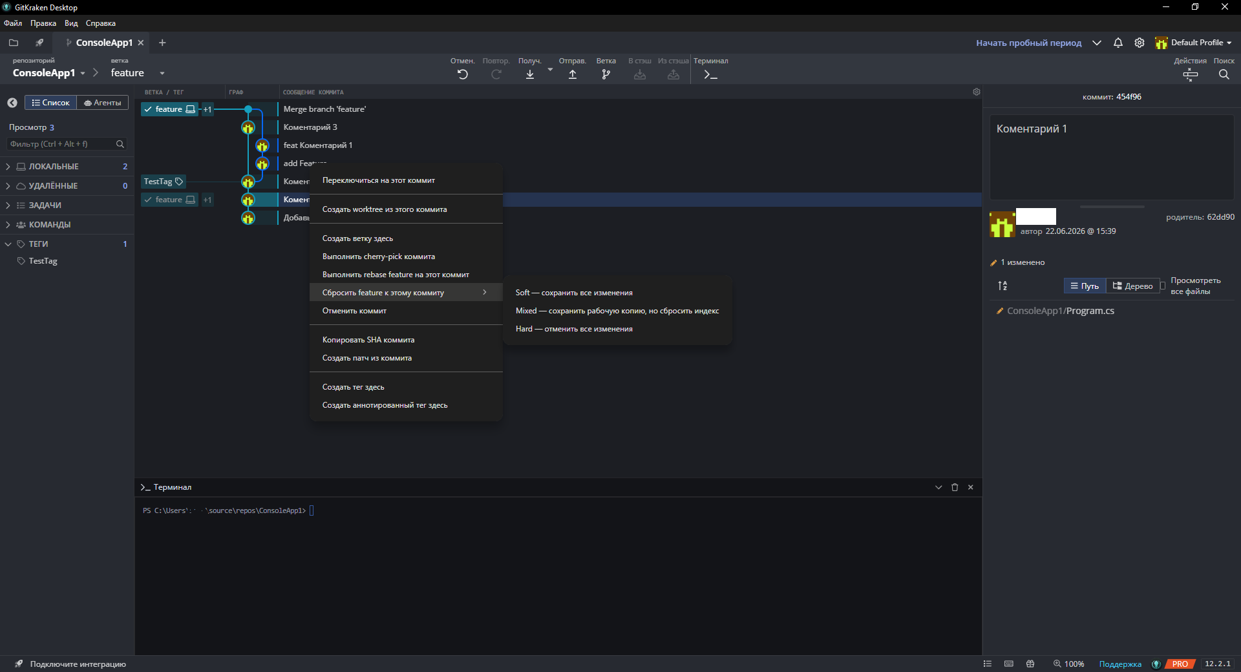Image resolution: width=1241 pixels, height=672 pixels.
Task: Delete terminal with the trash icon
Action: tap(955, 487)
